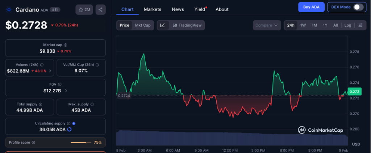Click the share icon button
The width and height of the screenshot is (371, 153).
[101, 10]
